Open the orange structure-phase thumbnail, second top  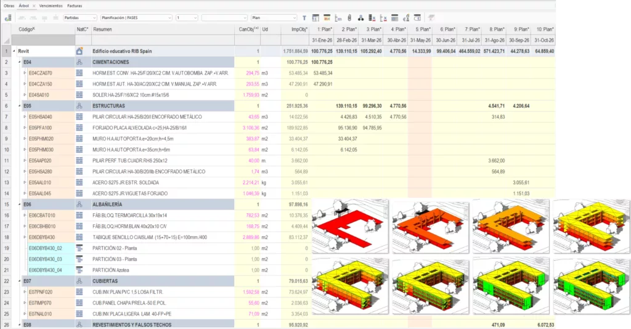pyautogui.click(x=431, y=227)
